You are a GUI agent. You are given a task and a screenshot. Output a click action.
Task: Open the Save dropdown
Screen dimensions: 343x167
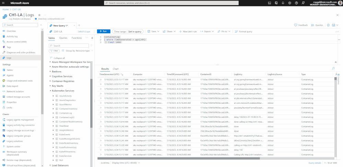(x=154, y=31)
